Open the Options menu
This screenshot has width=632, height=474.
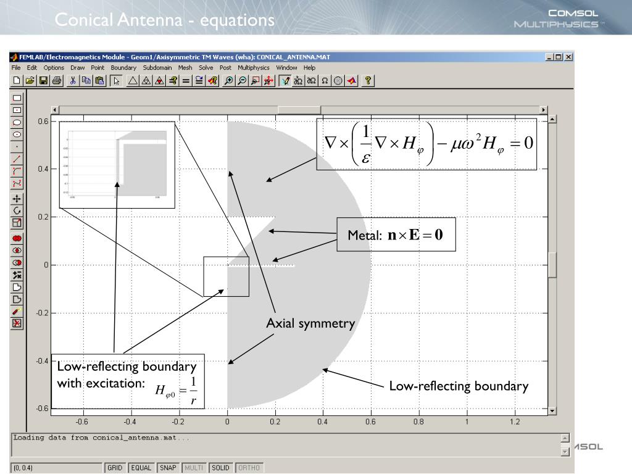54,68
